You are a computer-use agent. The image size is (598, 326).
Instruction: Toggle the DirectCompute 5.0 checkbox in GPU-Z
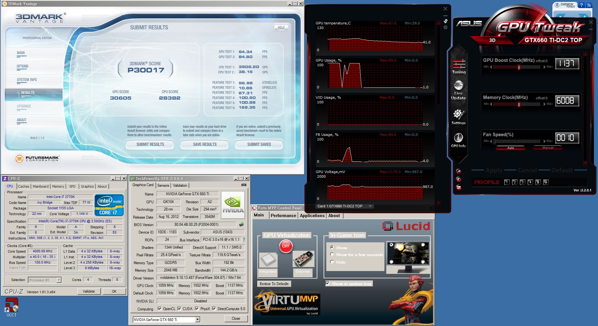coord(214,309)
